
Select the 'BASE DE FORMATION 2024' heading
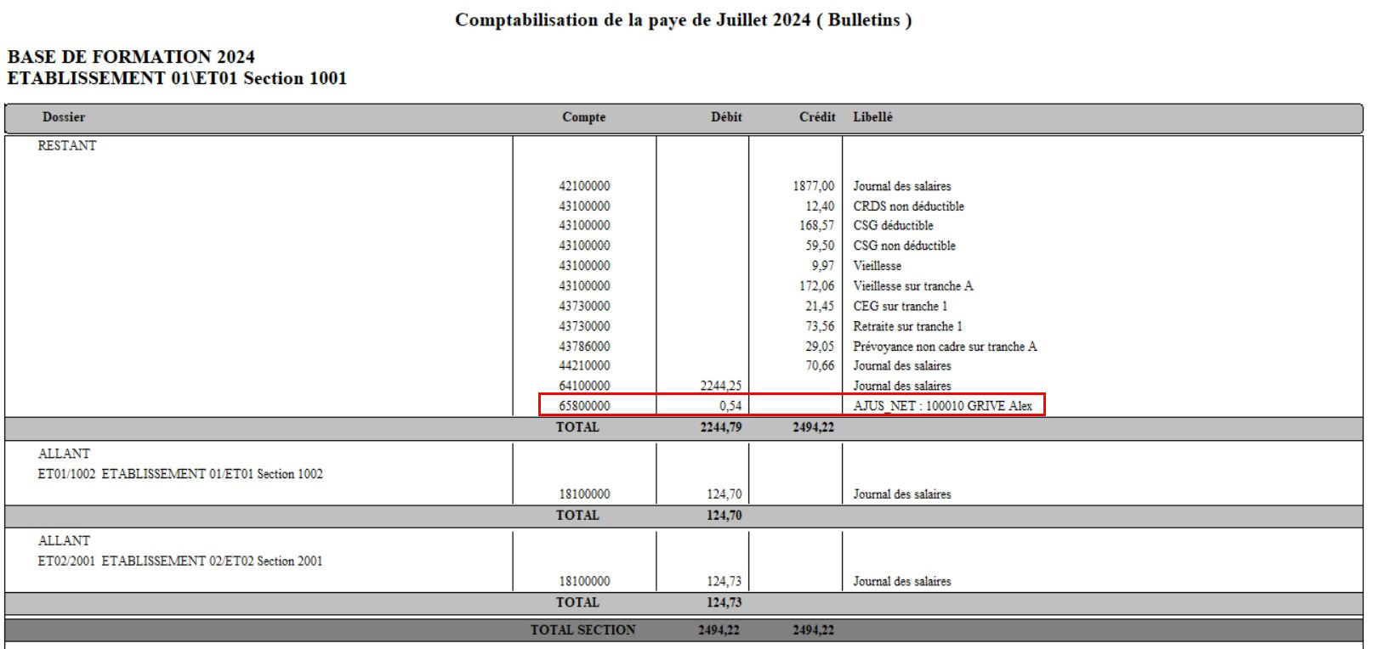pyautogui.click(x=131, y=57)
